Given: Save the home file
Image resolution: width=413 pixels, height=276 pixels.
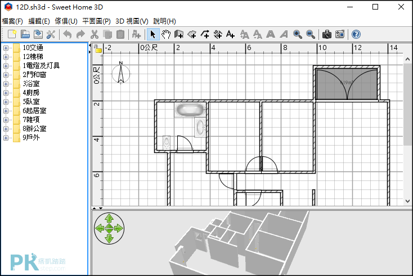Looking at the screenshot, I should click(38, 34).
